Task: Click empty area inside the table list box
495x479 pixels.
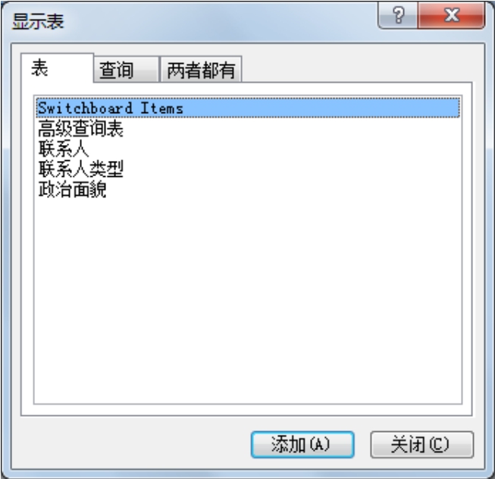Action: [248, 301]
